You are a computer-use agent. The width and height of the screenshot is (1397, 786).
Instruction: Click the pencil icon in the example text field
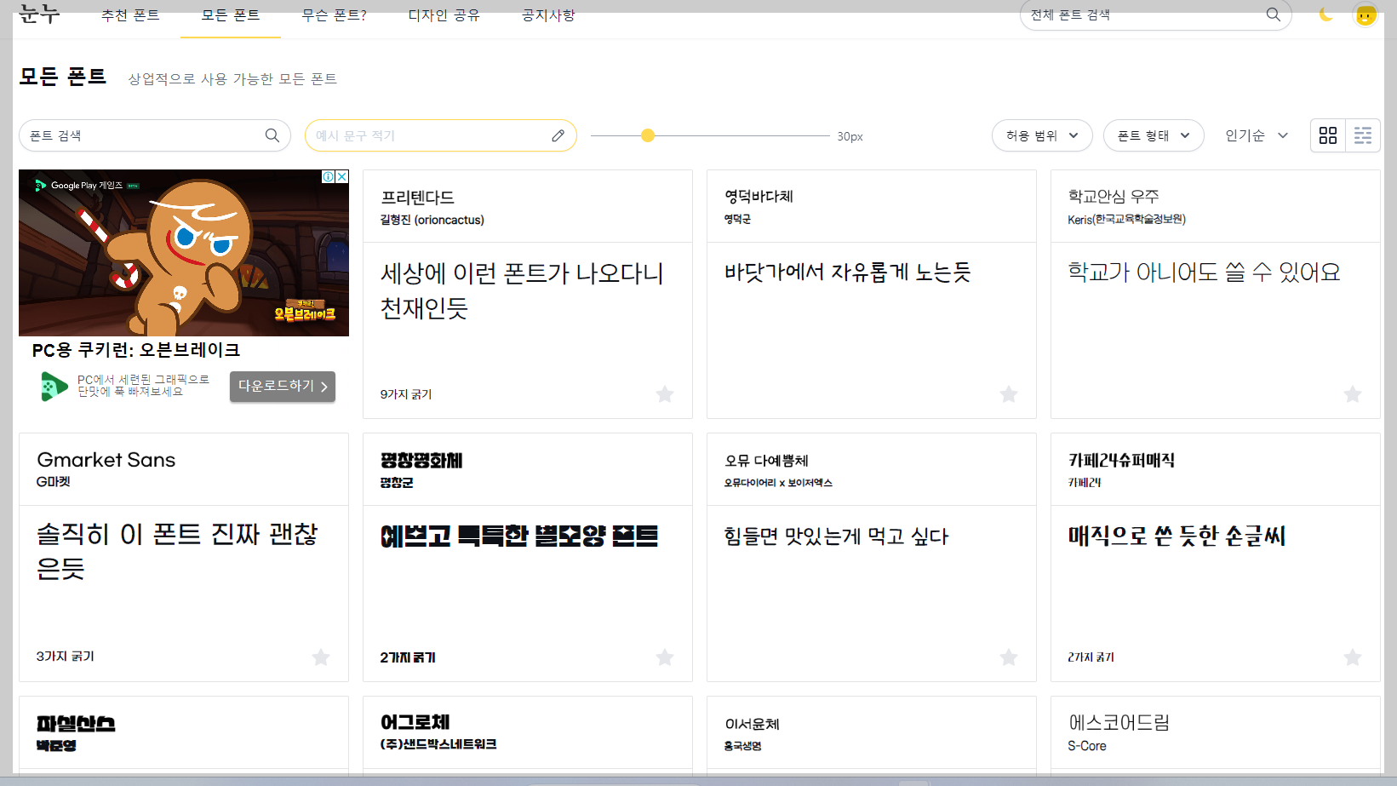[x=558, y=135]
